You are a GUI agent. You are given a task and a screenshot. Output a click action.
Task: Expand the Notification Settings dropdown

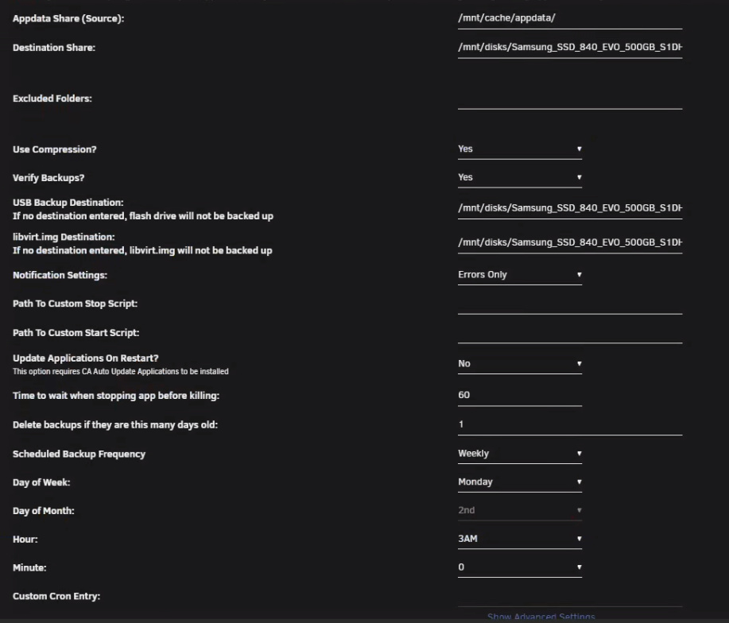pos(519,275)
